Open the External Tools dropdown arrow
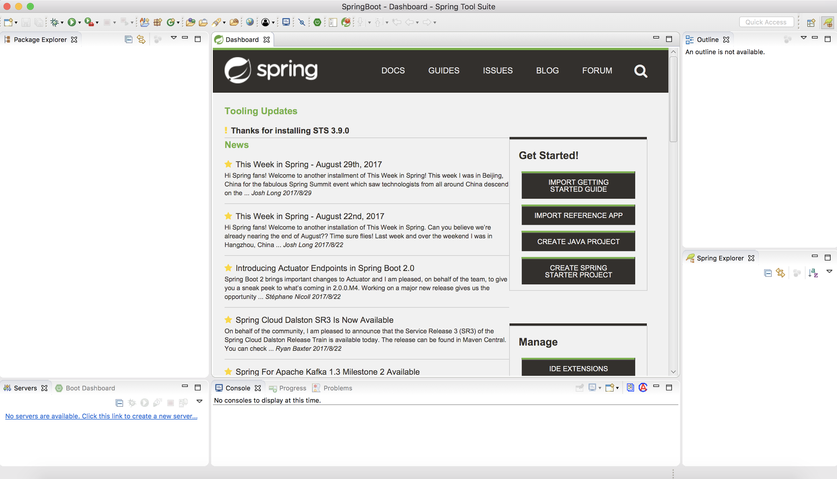The width and height of the screenshot is (837, 479). (x=97, y=23)
